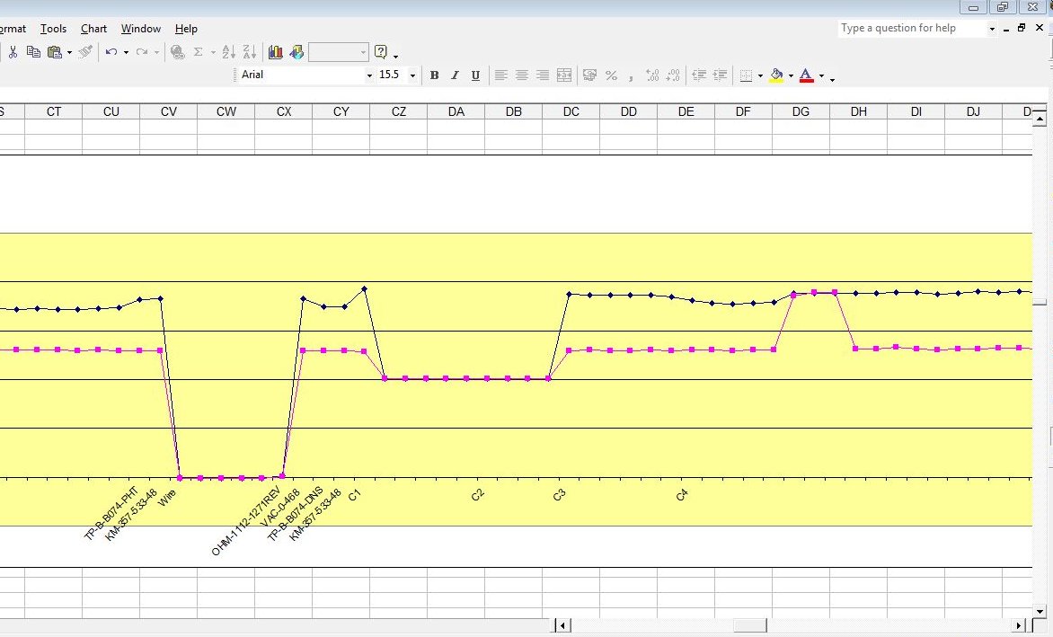The width and height of the screenshot is (1053, 637).
Task: Toggle Bold formatting
Action: pos(434,75)
